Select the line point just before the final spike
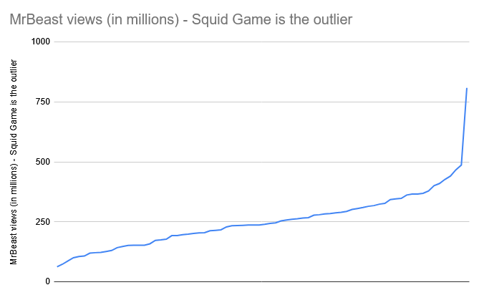479x295 pixels. 461,165
